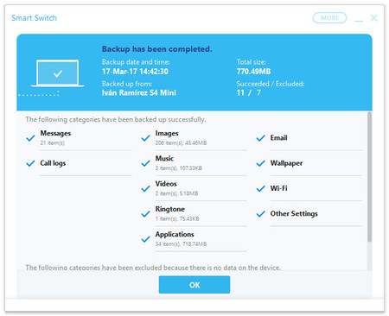This screenshot has height=316, width=389.
Task: Select the Email category label
Action: click(278, 138)
